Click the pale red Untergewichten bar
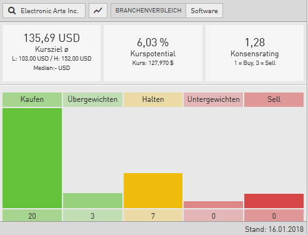 point(214,204)
